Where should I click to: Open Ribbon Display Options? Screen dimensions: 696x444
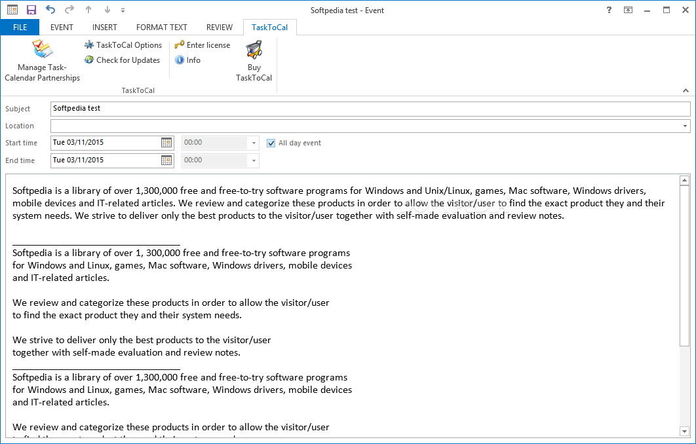pos(628,10)
